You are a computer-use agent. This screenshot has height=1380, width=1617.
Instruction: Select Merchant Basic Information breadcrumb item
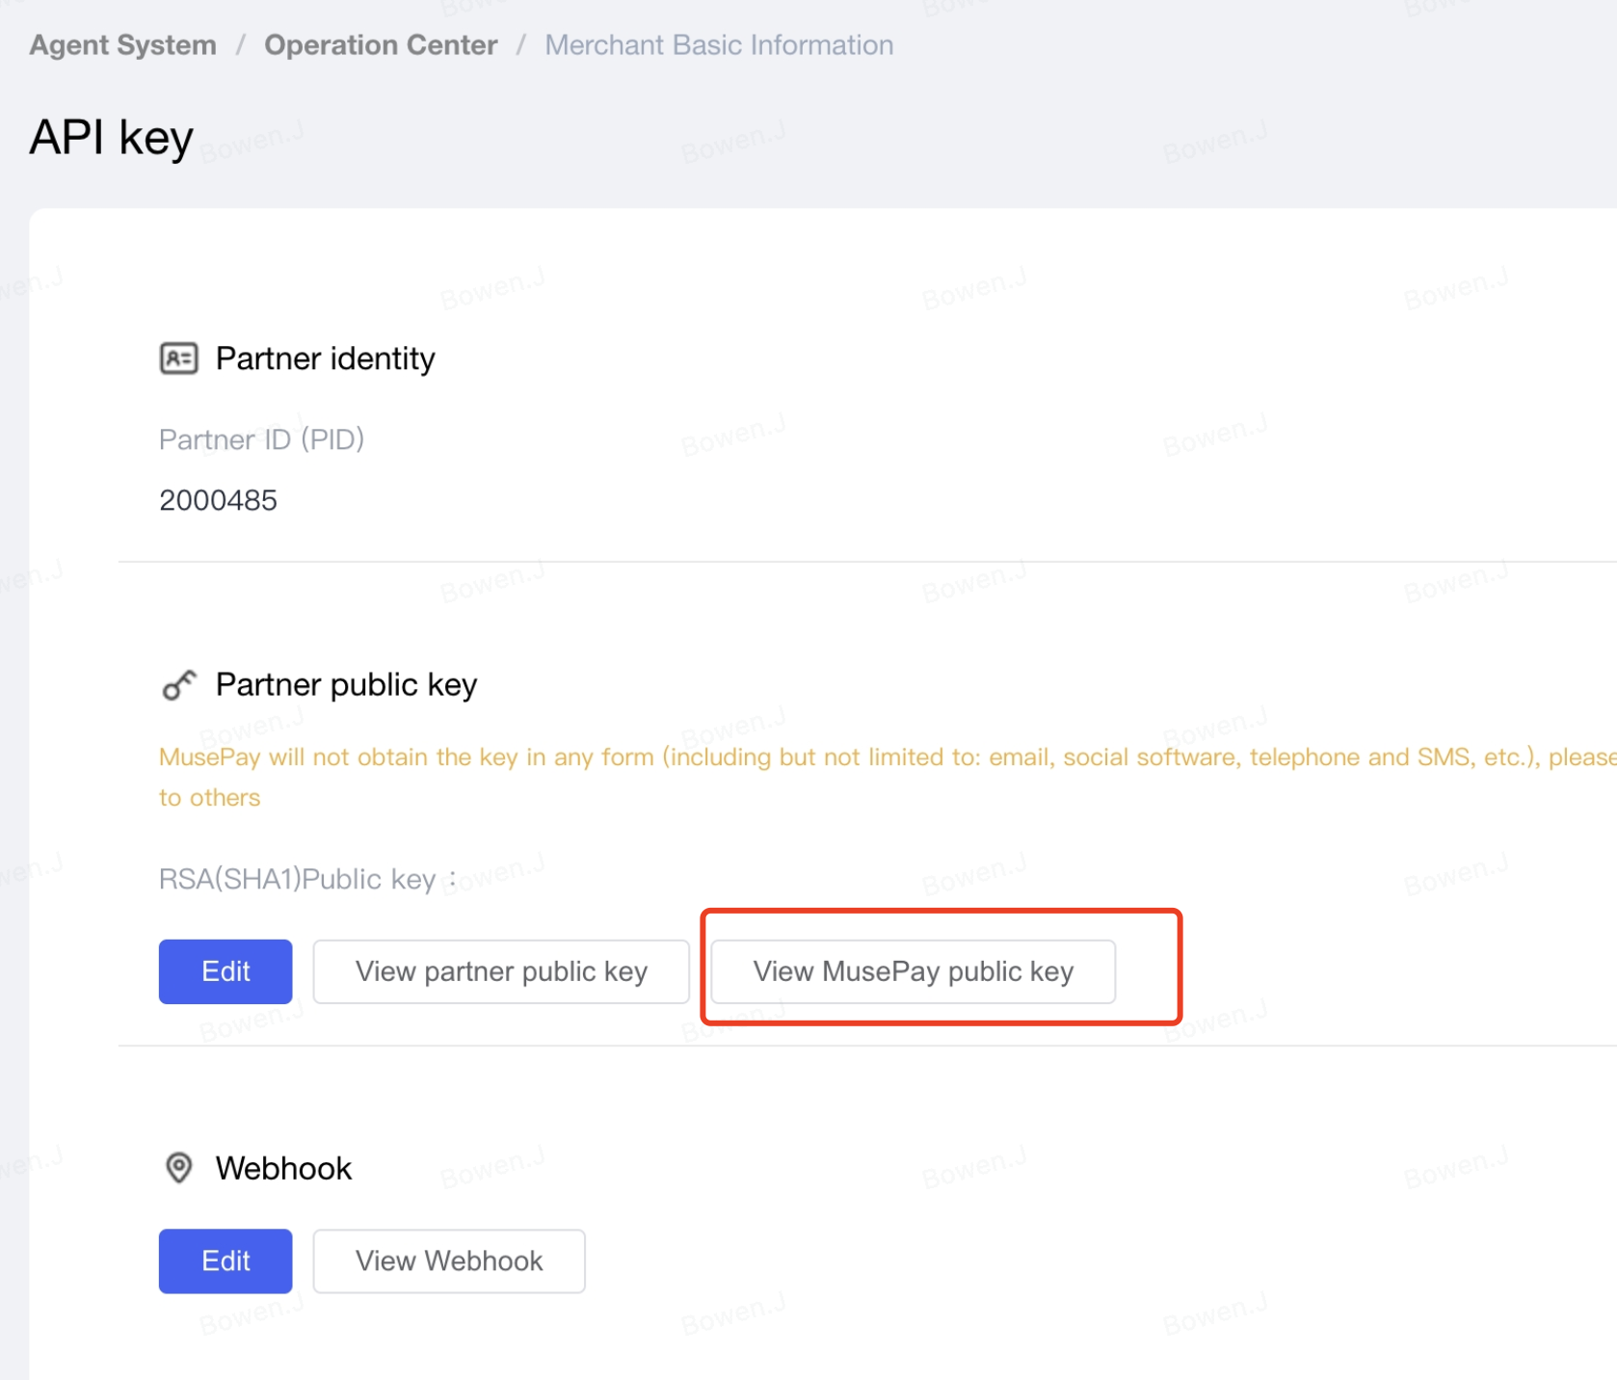click(x=719, y=45)
